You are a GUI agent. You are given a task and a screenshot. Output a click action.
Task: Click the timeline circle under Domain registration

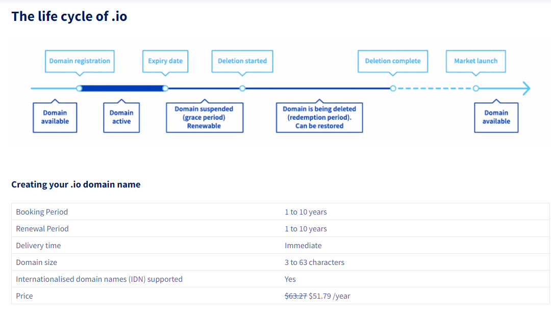pyautogui.click(x=80, y=89)
